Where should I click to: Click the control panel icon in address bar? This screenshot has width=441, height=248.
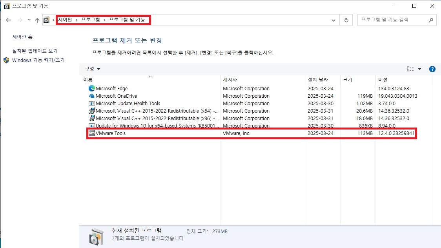tap(46, 20)
